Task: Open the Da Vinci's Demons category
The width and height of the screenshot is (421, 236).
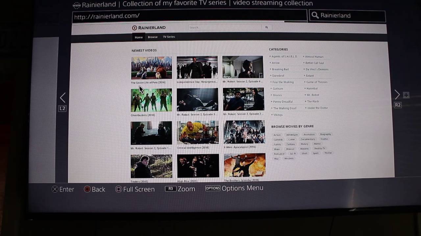Action: (x=317, y=69)
